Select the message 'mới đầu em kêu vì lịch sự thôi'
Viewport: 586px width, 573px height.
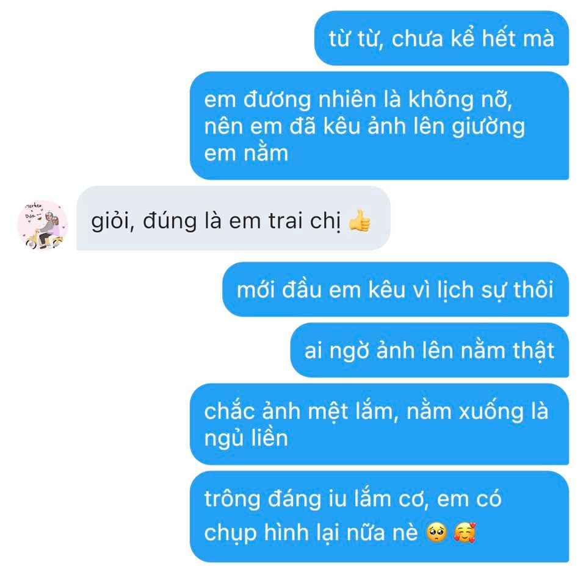(x=396, y=290)
